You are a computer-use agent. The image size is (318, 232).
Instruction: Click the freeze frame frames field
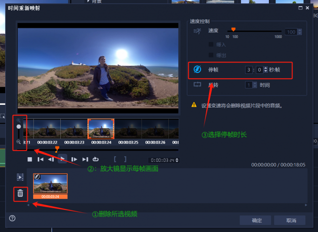(260, 70)
